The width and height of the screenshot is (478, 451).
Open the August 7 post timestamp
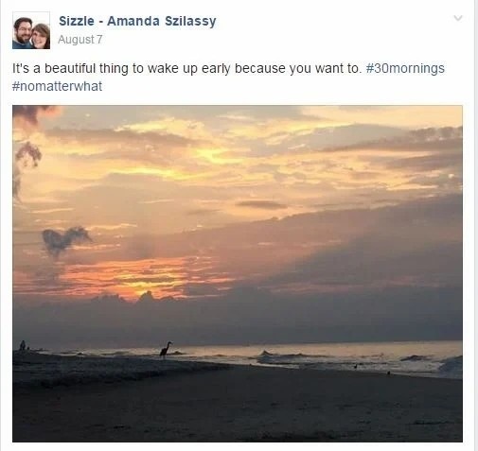tap(80, 40)
